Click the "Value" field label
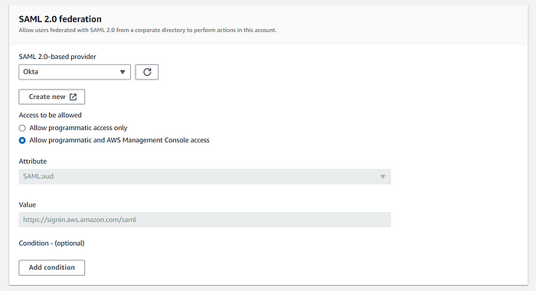 point(28,204)
